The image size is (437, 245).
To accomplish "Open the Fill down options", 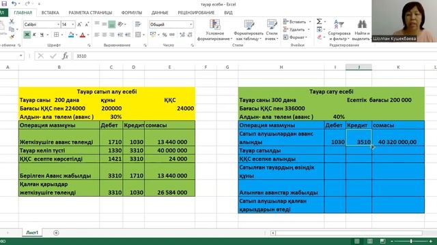I will (319, 29).
